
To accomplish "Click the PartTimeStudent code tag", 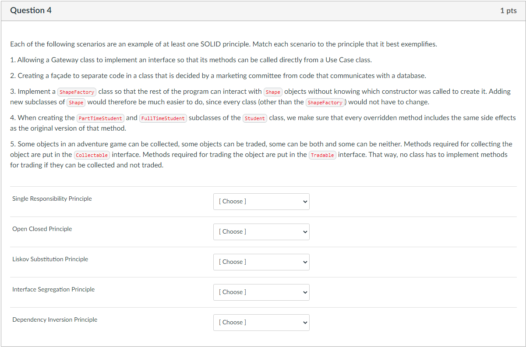I will tap(101, 118).
